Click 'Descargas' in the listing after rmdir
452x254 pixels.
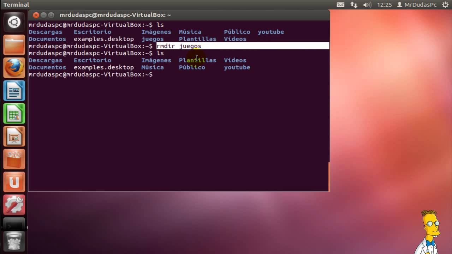tap(46, 60)
